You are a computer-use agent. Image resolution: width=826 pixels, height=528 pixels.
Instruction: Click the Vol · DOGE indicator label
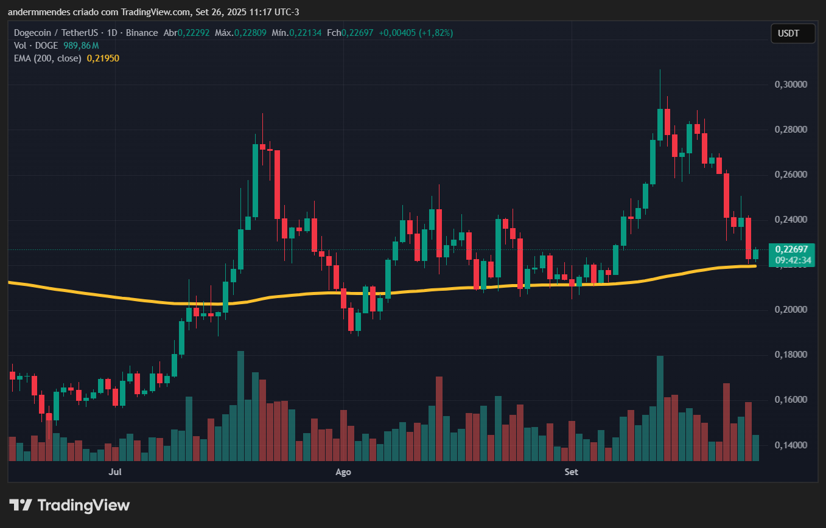tap(36, 46)
